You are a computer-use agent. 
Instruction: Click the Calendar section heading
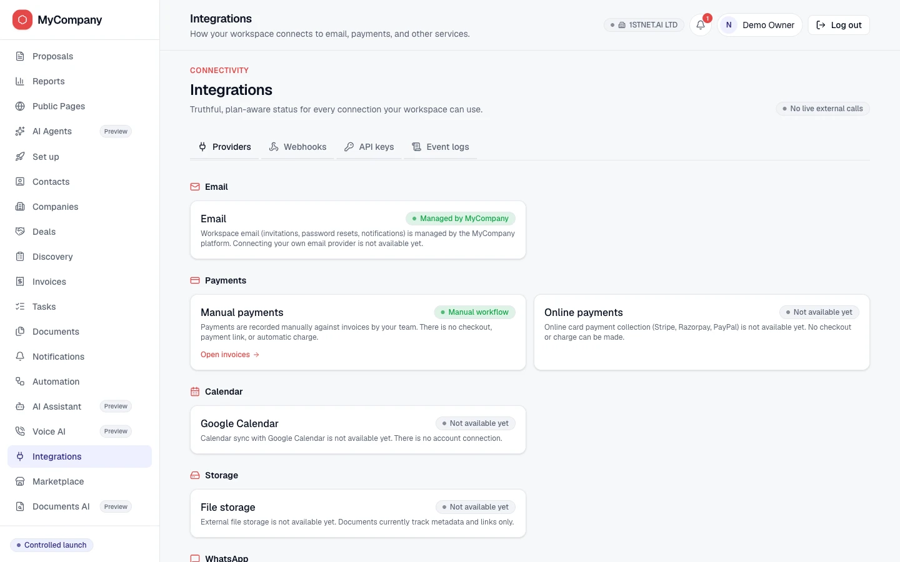[224, 392]
